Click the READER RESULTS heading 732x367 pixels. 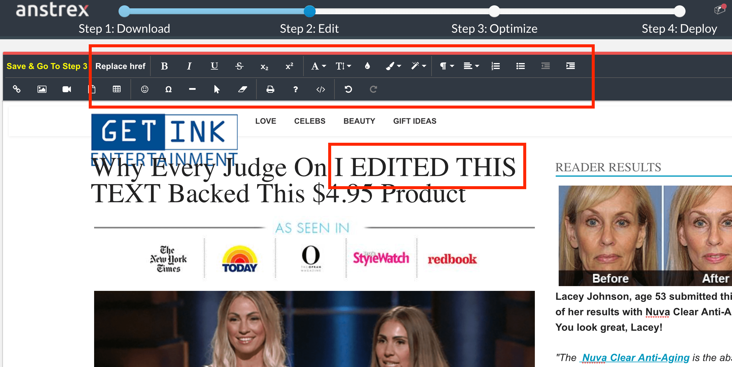608,167
